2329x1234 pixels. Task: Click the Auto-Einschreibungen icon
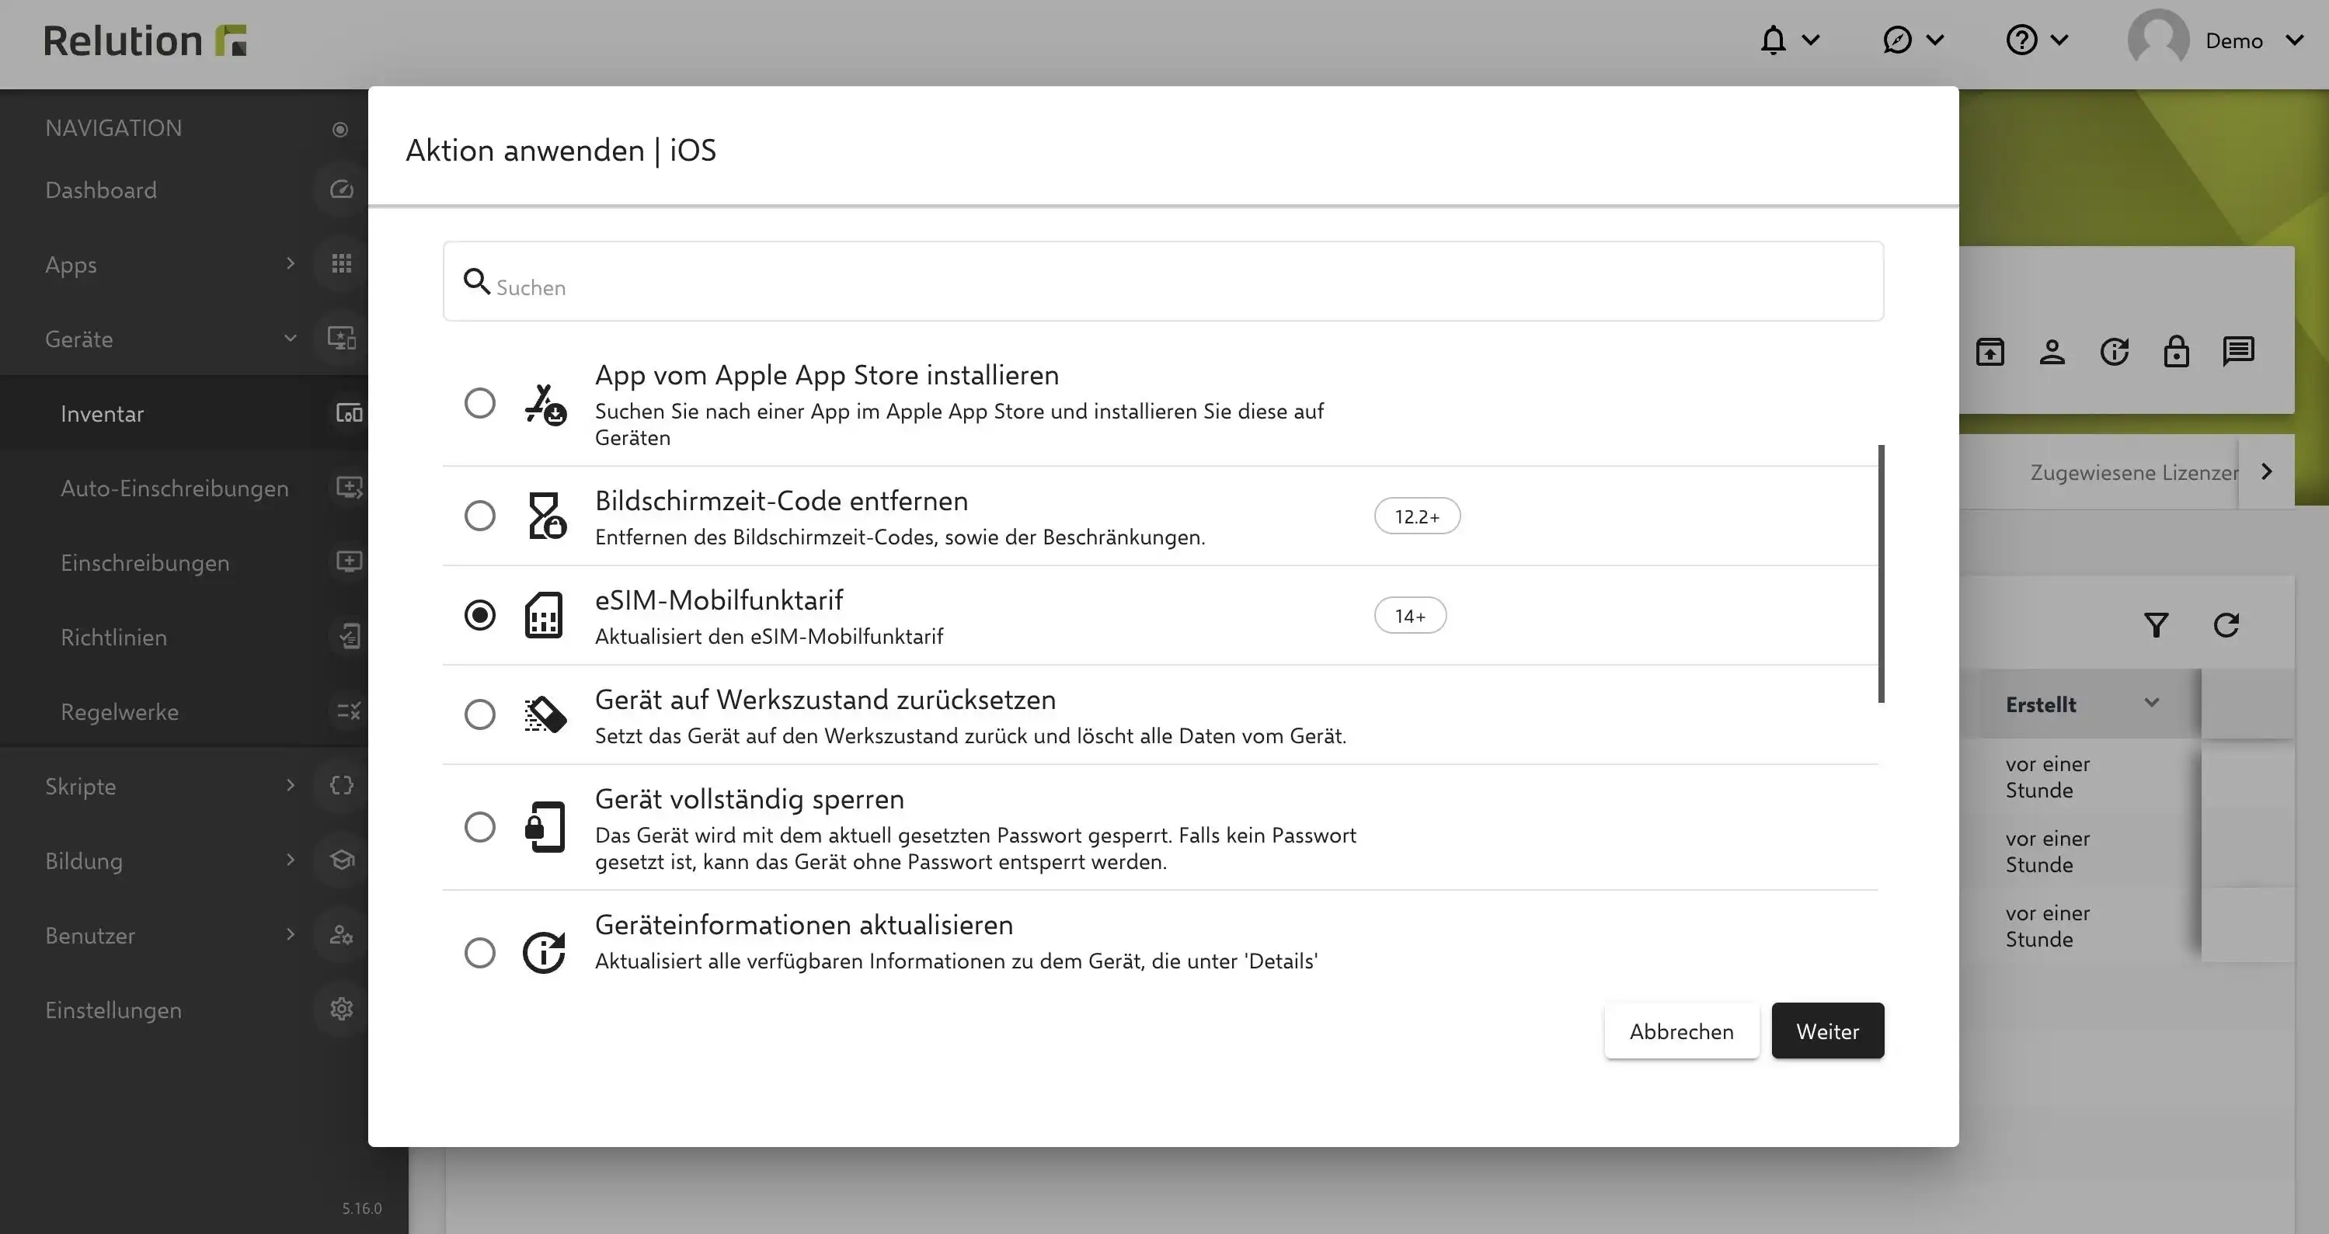[x=349, y=488]
